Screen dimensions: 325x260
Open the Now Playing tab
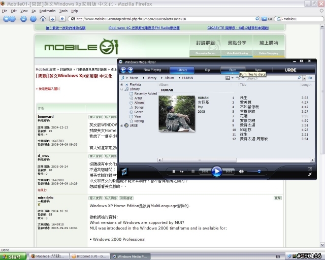coord(152,70)
